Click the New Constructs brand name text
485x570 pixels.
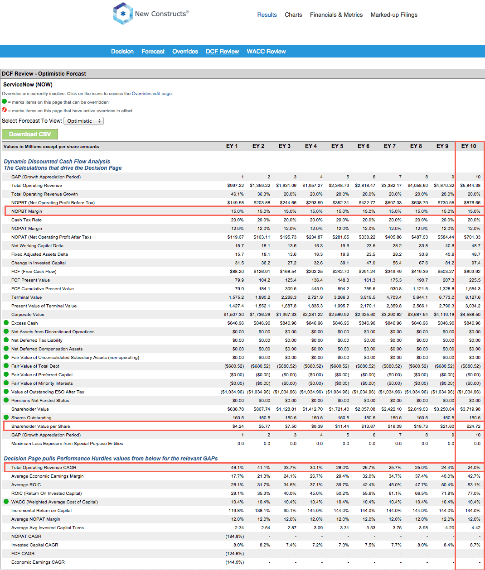click(x=162, y=14)
